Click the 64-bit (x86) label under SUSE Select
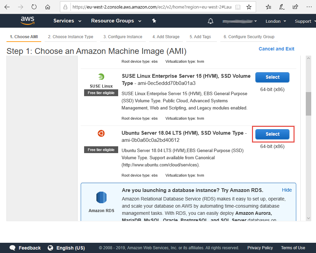 (272, 89)
